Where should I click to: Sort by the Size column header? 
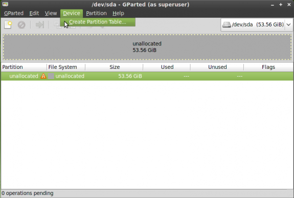(114, 67)
